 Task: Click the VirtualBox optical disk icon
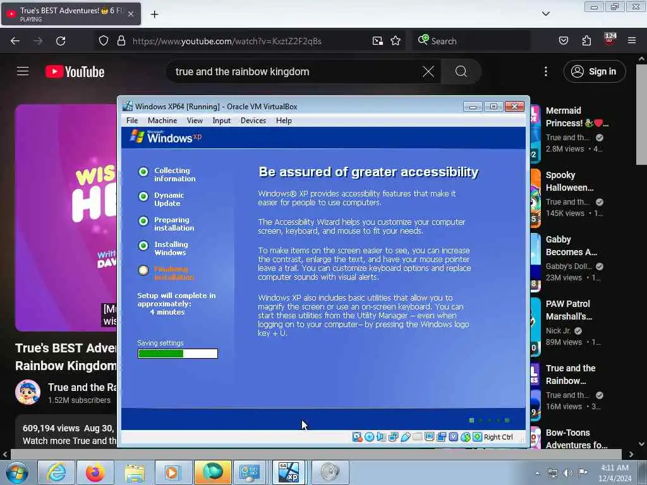click(x=369, y=437)
